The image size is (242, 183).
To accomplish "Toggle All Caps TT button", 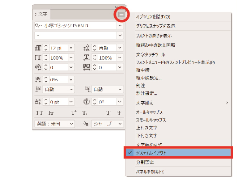I will (x=39, y=113).
